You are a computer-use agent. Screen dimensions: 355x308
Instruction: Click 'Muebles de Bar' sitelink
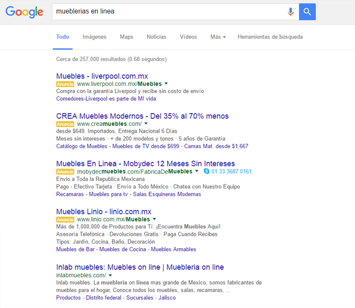tap(75, 249)
